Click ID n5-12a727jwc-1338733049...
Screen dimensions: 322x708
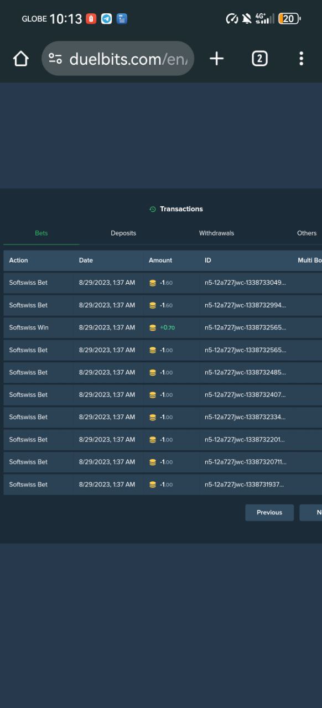point(245,283)
